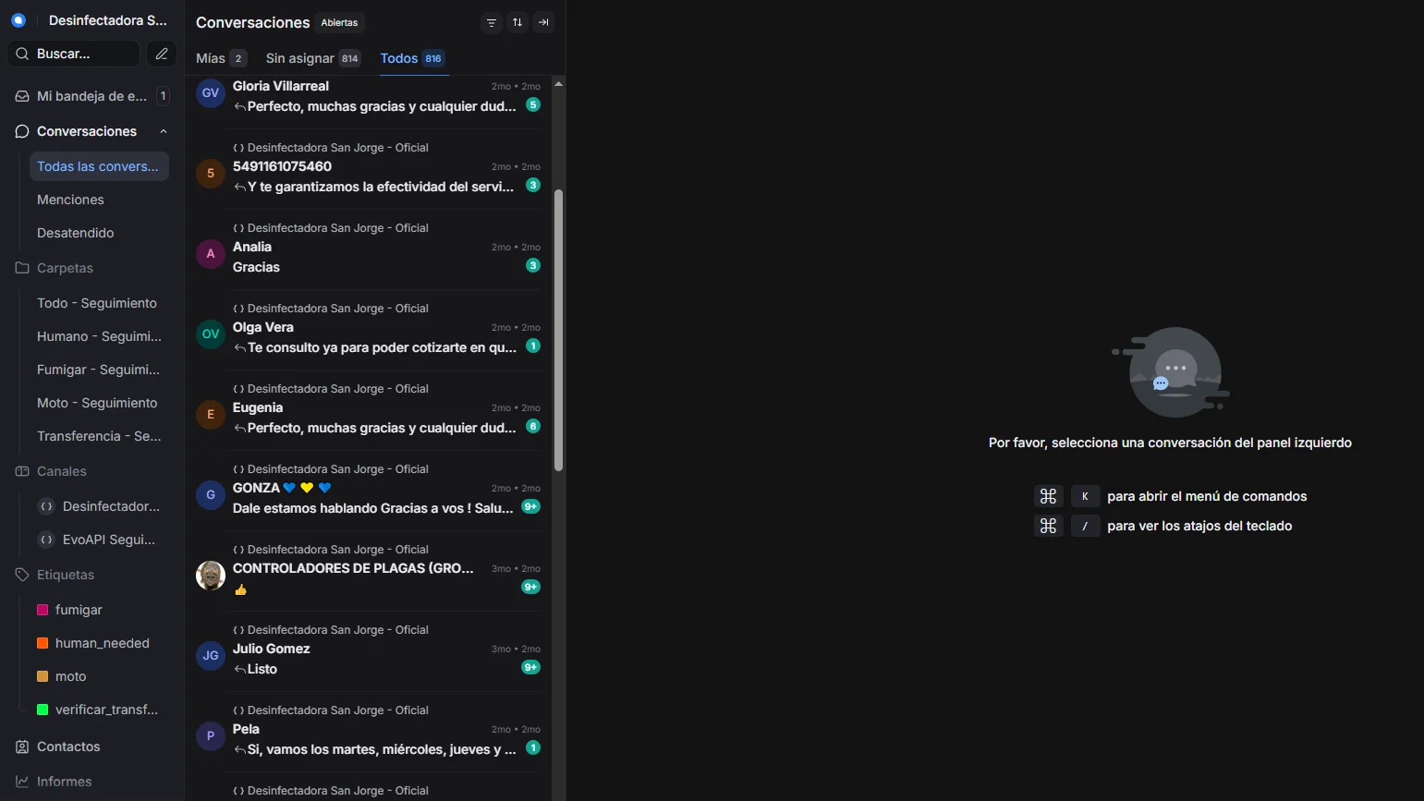Open the Contactos page
The height and width of the screenshot is (801, 1424).
point(92,746)
